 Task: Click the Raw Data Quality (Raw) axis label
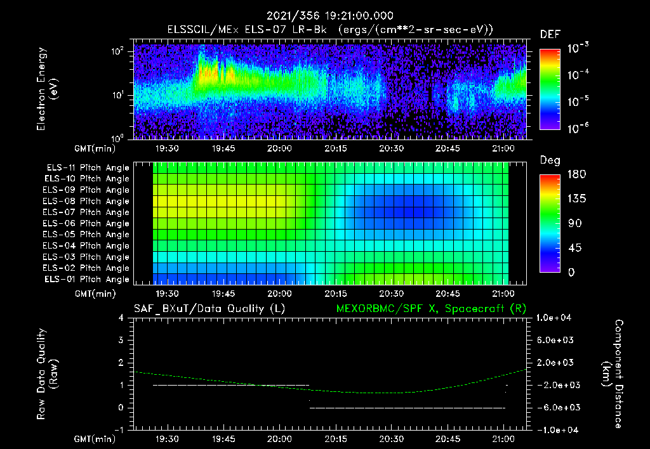click(47, 374)
